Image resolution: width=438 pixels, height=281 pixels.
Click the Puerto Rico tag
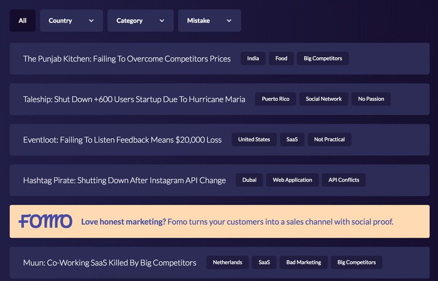pyautogui.click(x=275, y=99)
